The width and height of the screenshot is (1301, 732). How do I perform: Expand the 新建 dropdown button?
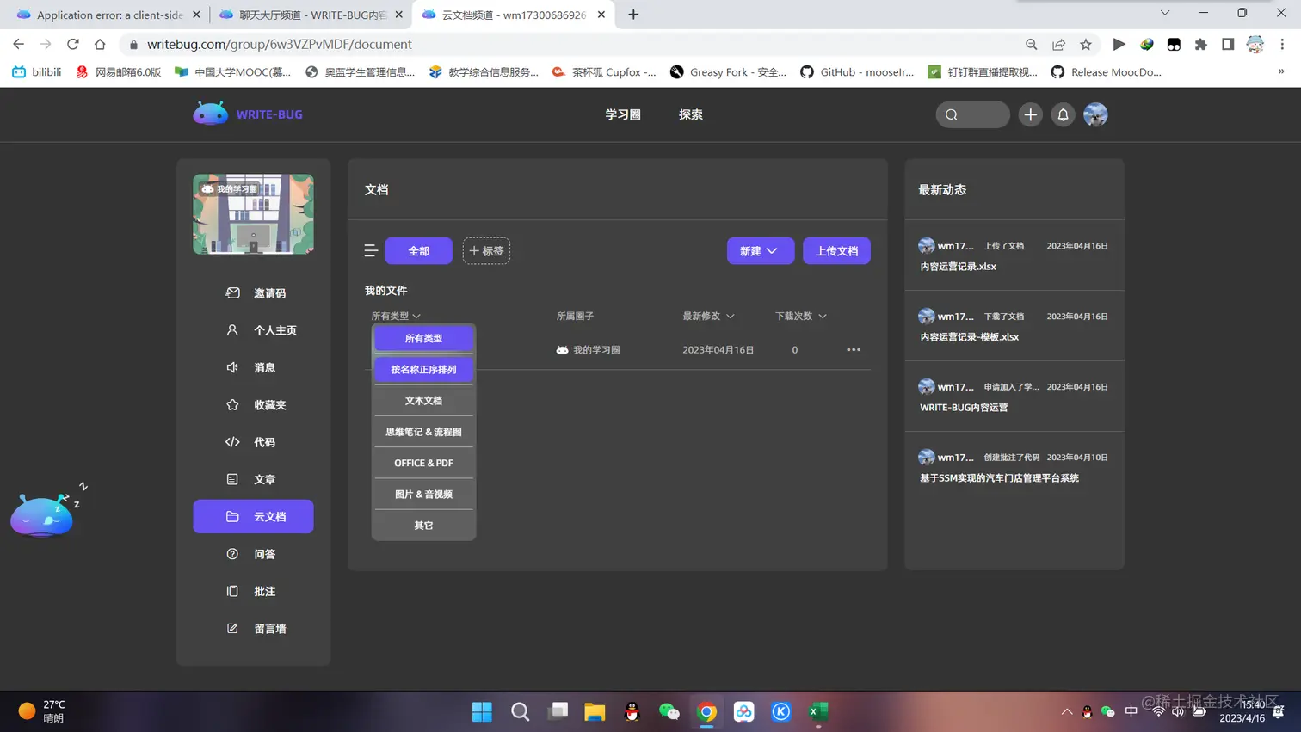[761, 251]
